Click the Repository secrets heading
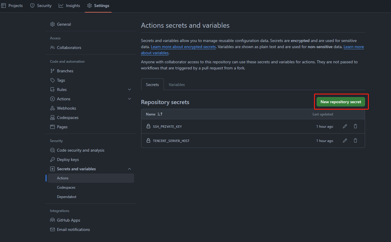This screenshot has height=242, width=391. click(165, 102)
